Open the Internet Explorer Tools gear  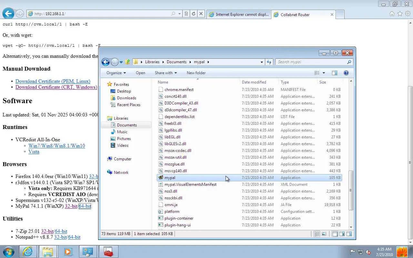pyautogui.click(x=408, y=14)
